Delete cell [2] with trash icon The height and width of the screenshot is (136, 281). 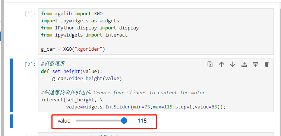267,64
